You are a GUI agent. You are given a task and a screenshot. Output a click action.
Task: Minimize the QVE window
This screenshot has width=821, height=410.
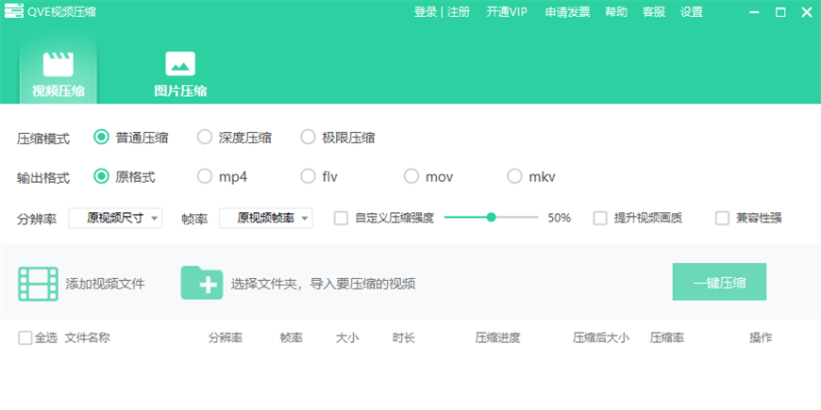coord(753,12)
